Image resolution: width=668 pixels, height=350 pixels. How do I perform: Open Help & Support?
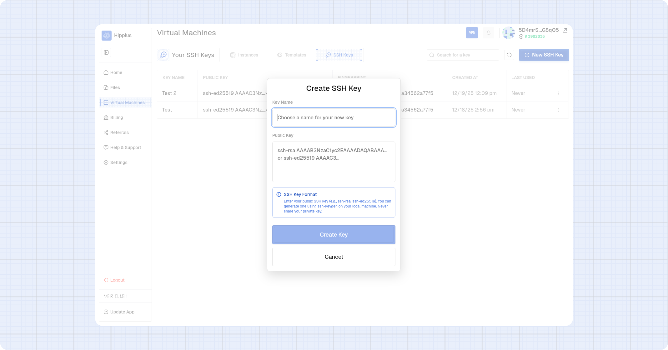[x=125, y=147]
